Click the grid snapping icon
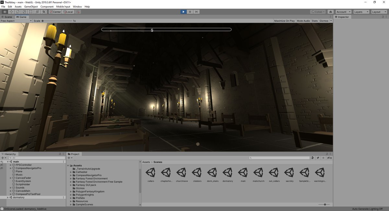The width and height of the screenshot is (389, 211). (x=78, y=12)
